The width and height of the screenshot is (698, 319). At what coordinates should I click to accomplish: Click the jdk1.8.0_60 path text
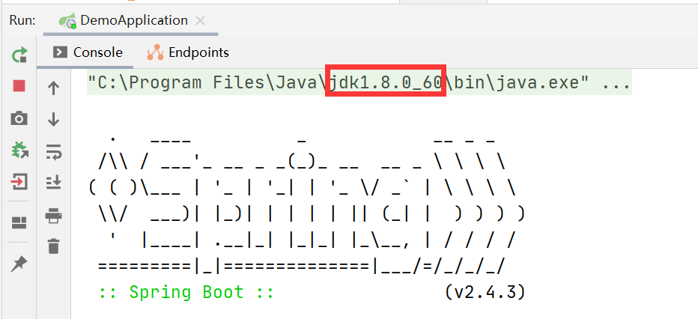coord(386,82)
